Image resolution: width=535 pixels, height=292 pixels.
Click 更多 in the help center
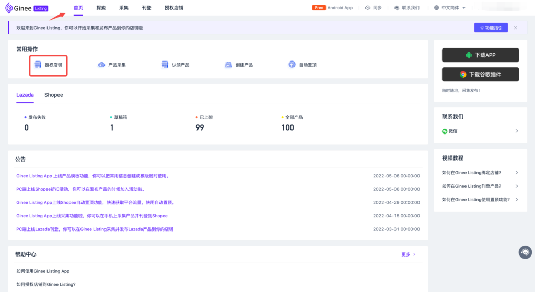pos(409,254)
